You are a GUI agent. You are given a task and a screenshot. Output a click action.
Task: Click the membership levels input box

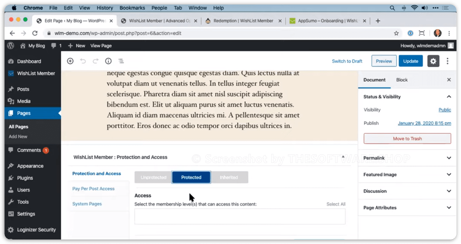point(240,217)
